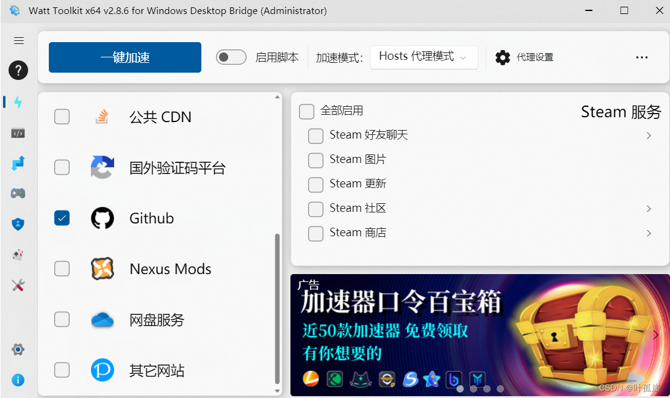Click the cat face accelerator icon in ad
670x398 pixels.
click(361, 379)
